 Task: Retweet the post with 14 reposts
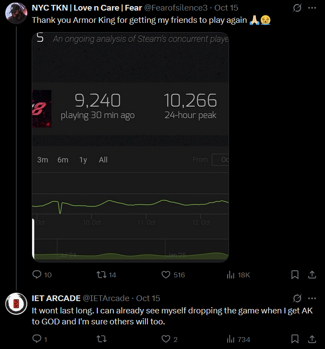click(x=106, y=275)
